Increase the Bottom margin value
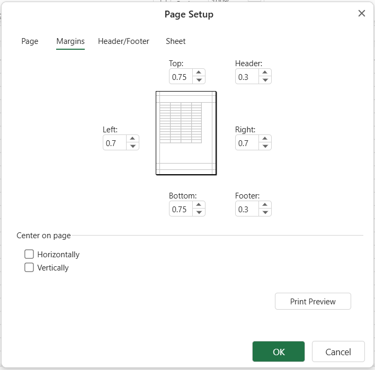 tap(199, 205)
